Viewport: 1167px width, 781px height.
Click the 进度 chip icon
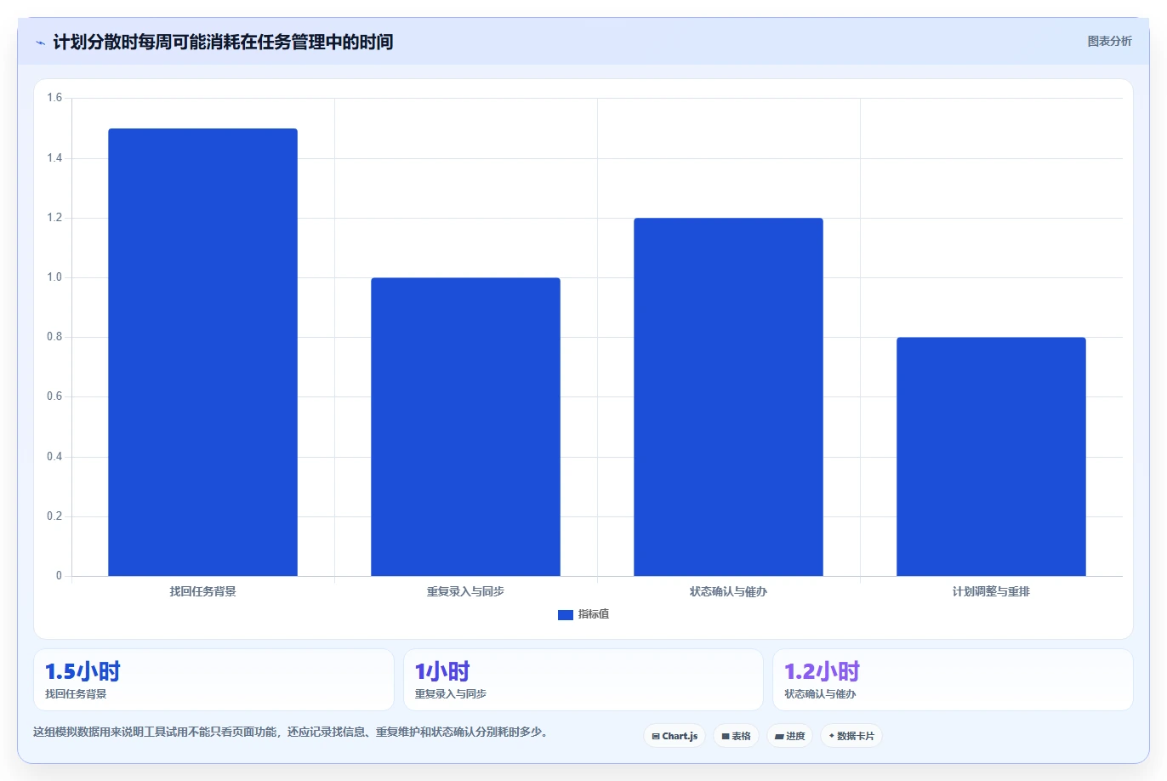coord(779,737)
